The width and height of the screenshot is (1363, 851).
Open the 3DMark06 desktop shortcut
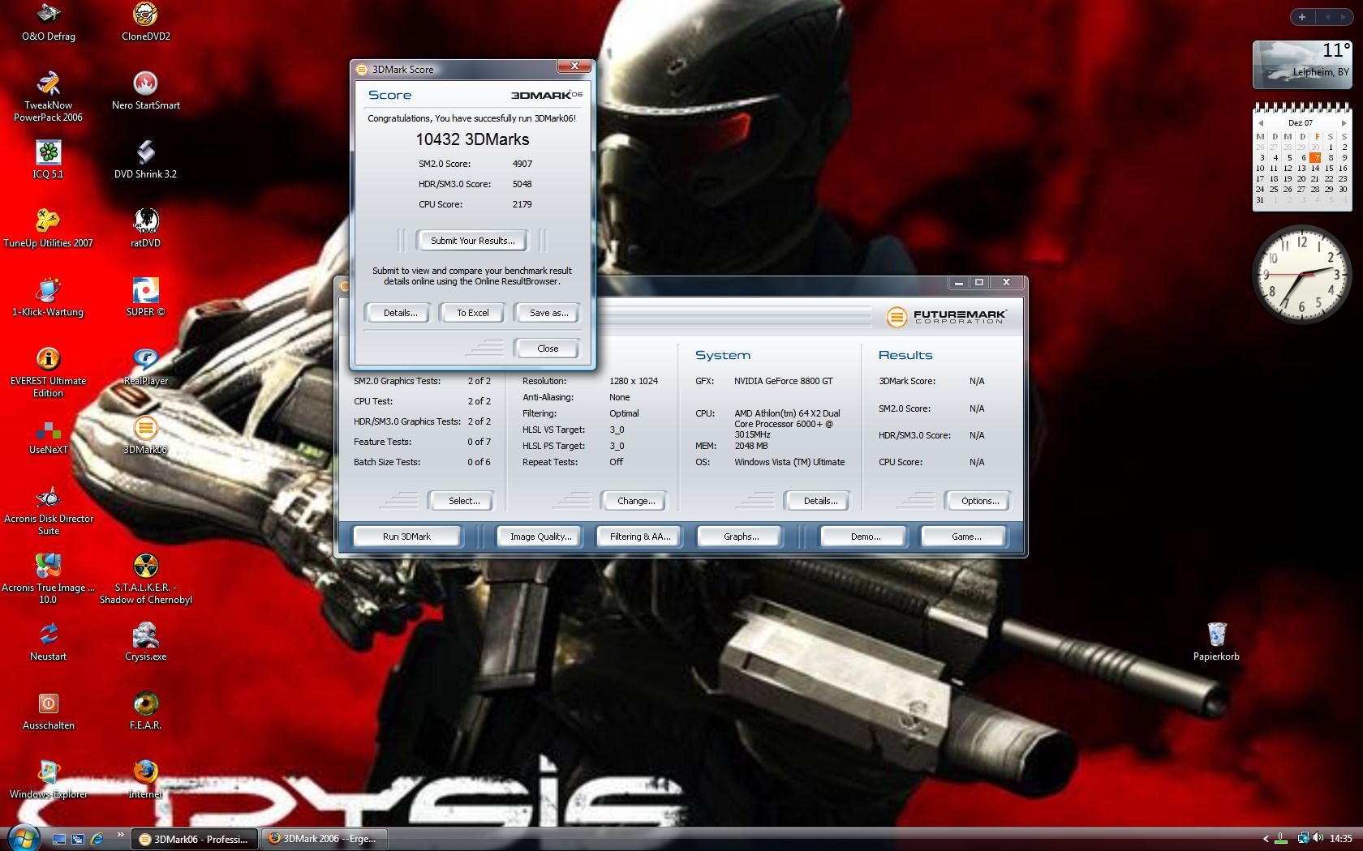coord(146,436)
